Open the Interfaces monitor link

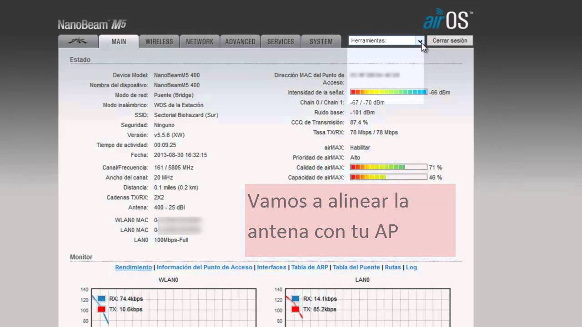(x=271, y=268)
